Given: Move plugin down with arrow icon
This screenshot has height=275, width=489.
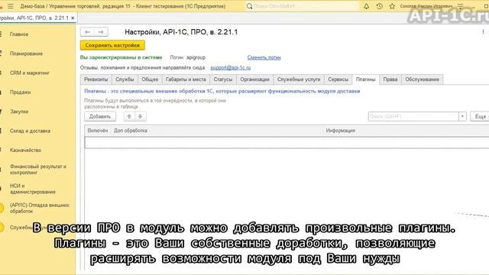Looking at the screenshot, I should click(141, 116).
